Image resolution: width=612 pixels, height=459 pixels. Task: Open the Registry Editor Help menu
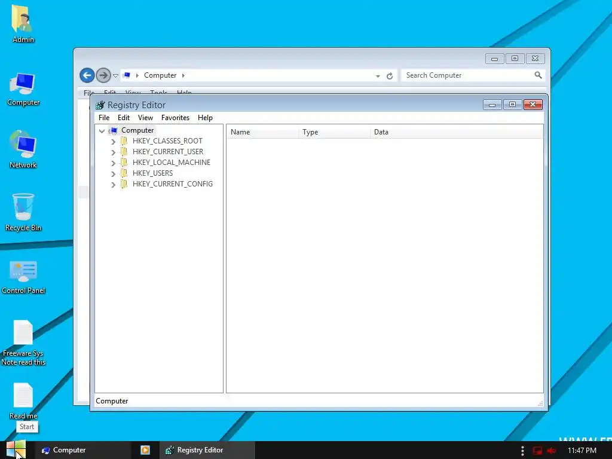click(205, 118)
